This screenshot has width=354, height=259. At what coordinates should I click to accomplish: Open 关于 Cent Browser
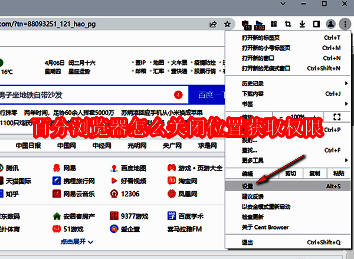288,227
